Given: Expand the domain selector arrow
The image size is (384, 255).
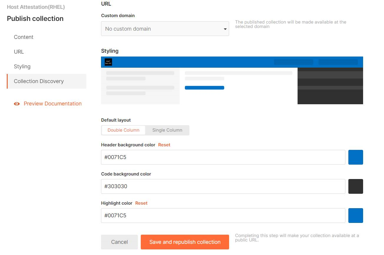Looking at the screenshot, I should coord(225,29).
